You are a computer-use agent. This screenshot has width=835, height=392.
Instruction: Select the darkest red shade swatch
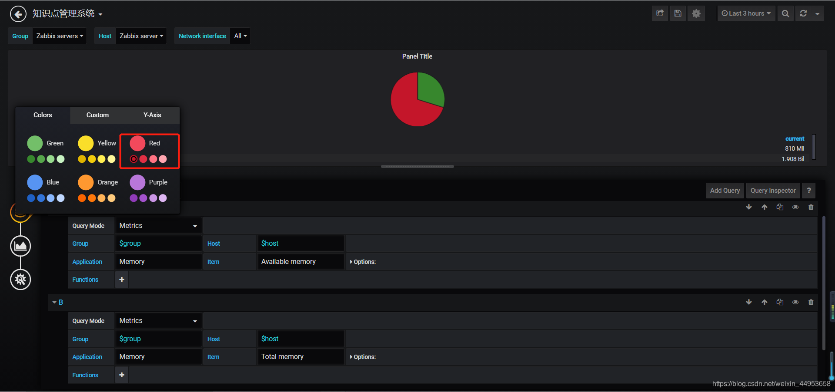[x=134, y=159]
